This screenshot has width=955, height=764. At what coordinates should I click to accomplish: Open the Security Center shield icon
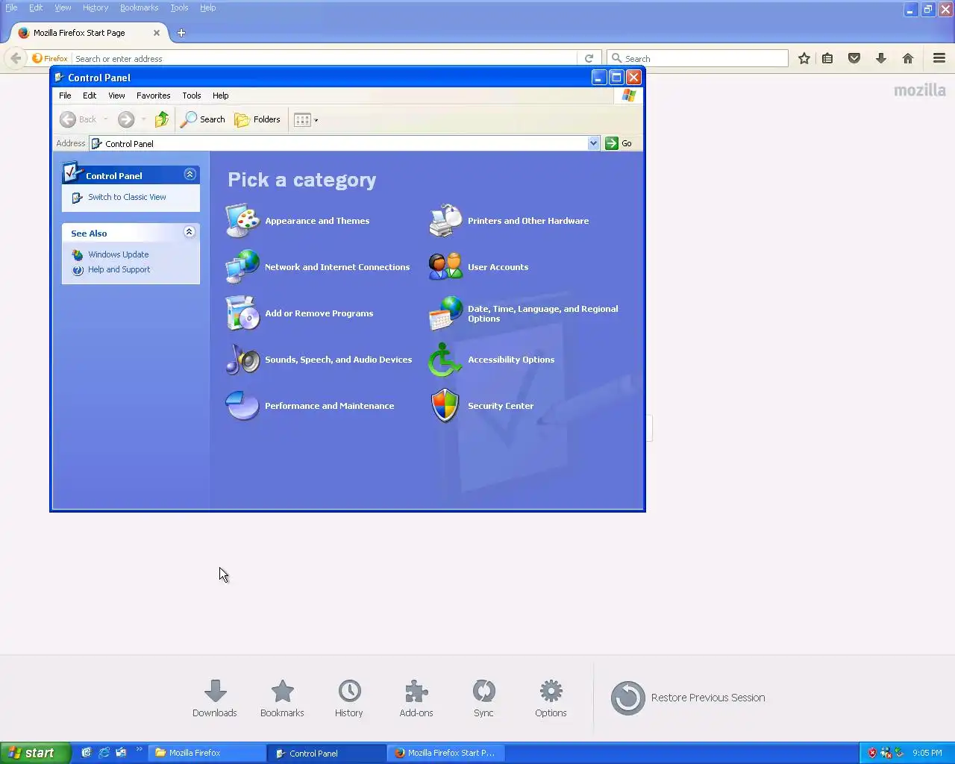point(445,406)
